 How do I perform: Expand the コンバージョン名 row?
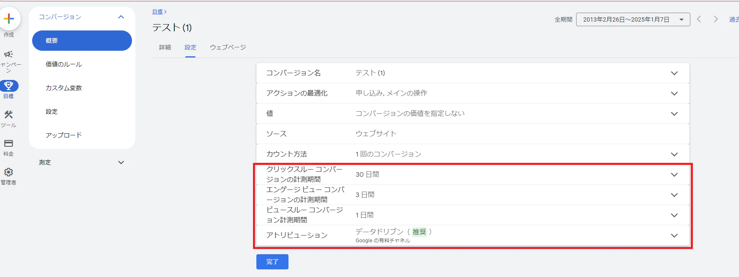click(x=674, y=73)
